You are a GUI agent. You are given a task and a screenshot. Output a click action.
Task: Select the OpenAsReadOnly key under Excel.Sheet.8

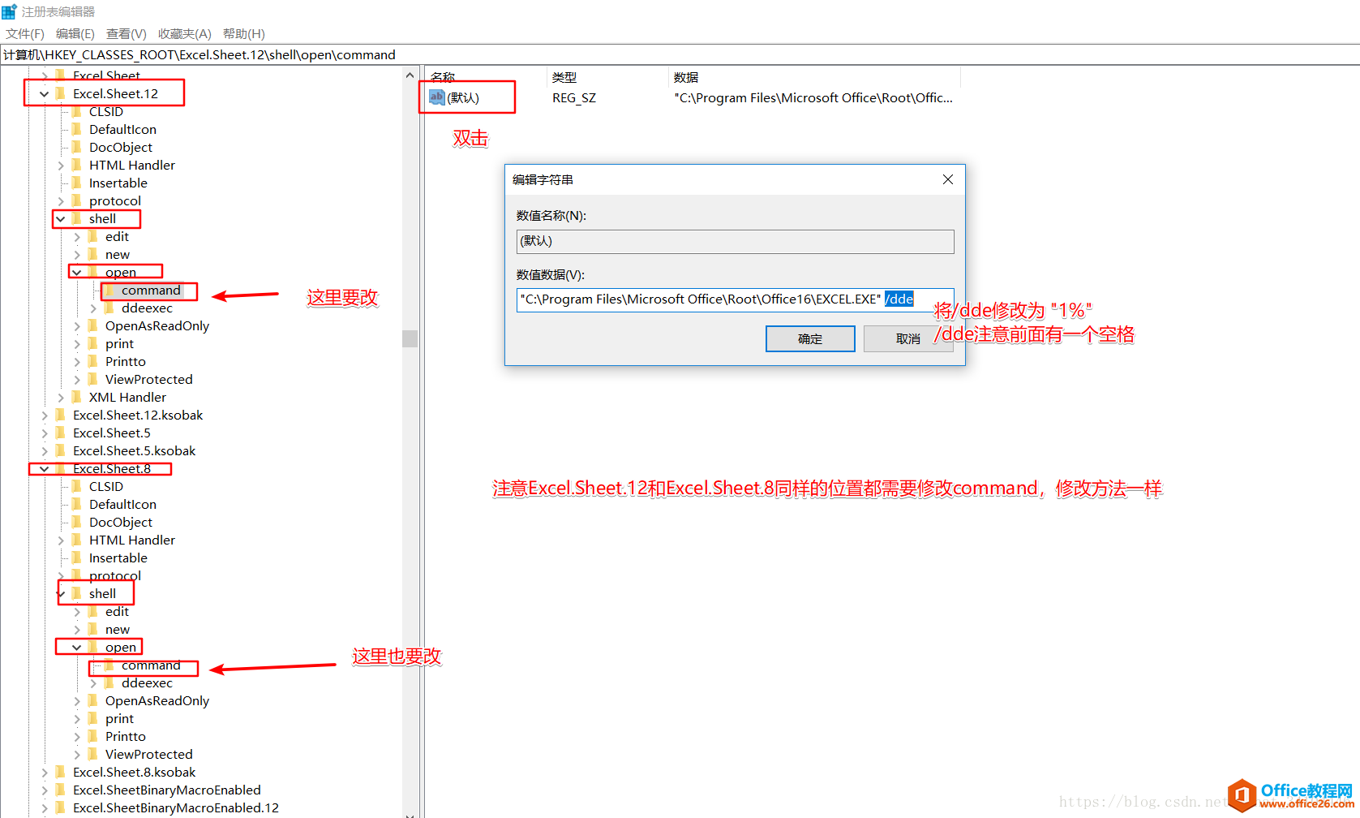click(157, 701)
